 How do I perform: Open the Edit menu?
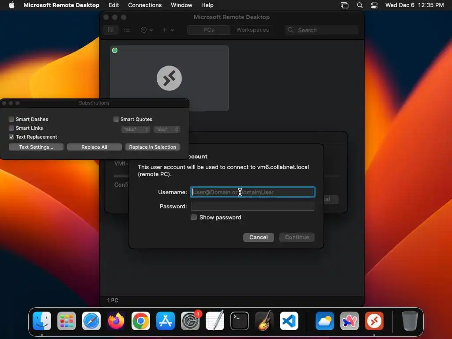(113, 5)
